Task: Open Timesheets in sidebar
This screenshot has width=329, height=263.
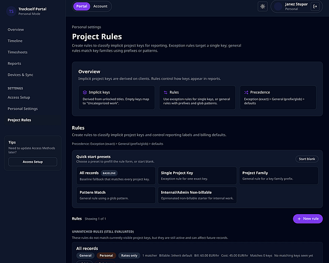Action: (18, 52)
